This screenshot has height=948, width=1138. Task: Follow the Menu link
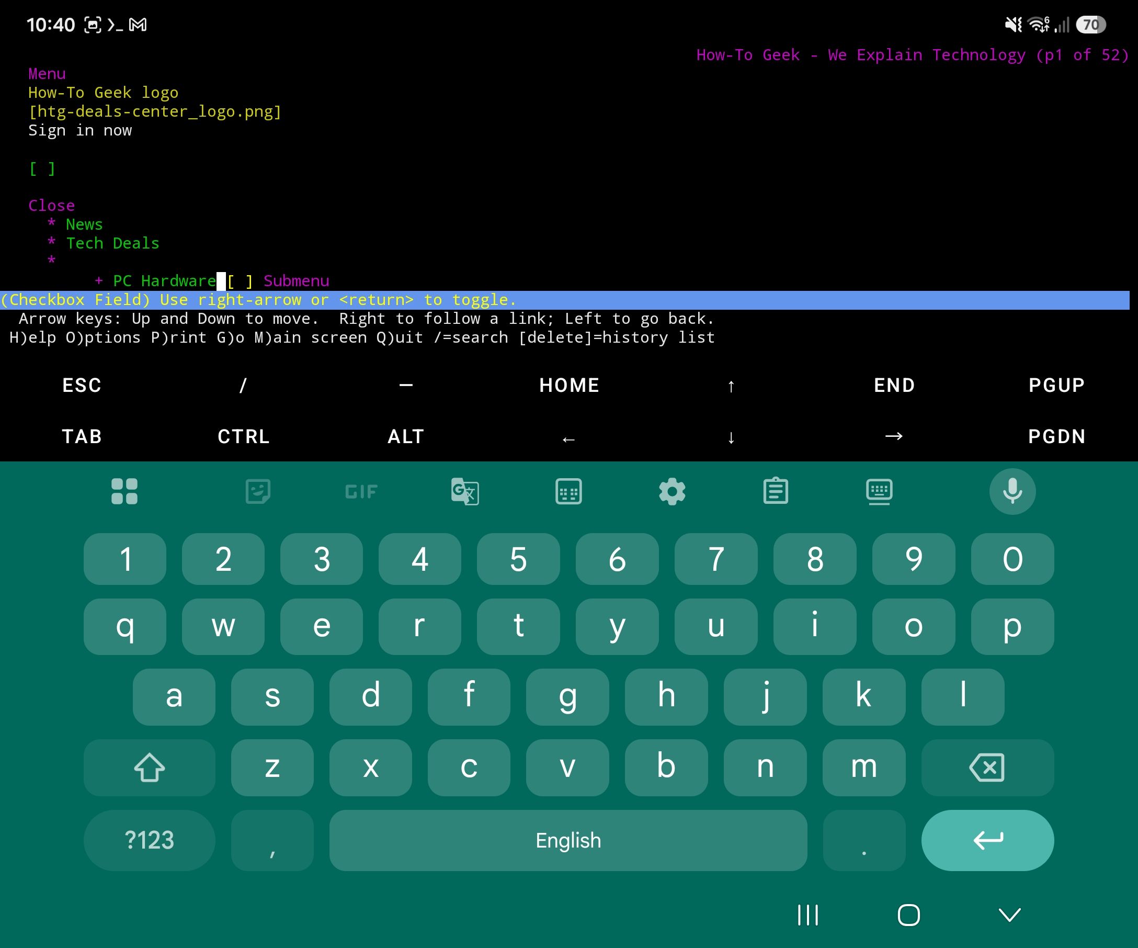tap(47, 74)
